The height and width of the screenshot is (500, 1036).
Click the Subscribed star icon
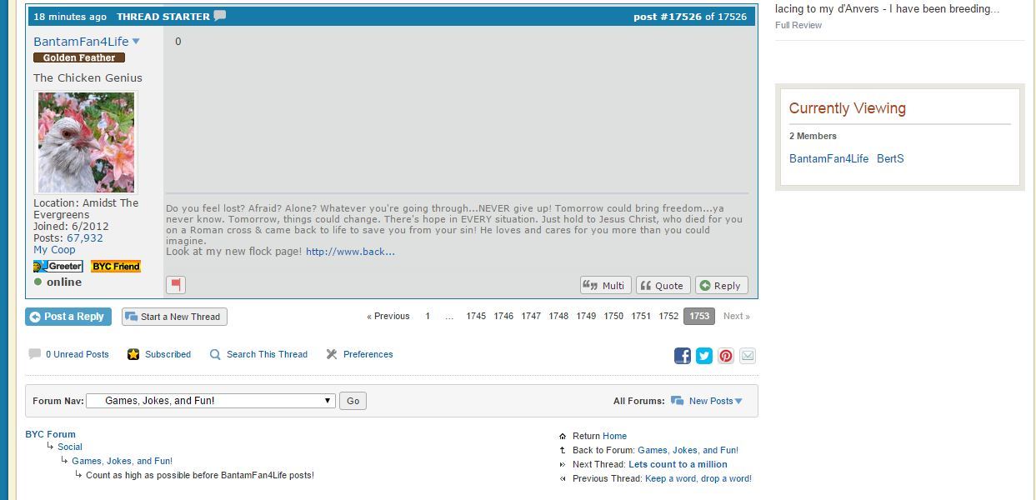pyautogui.click(x=133, y=354)
